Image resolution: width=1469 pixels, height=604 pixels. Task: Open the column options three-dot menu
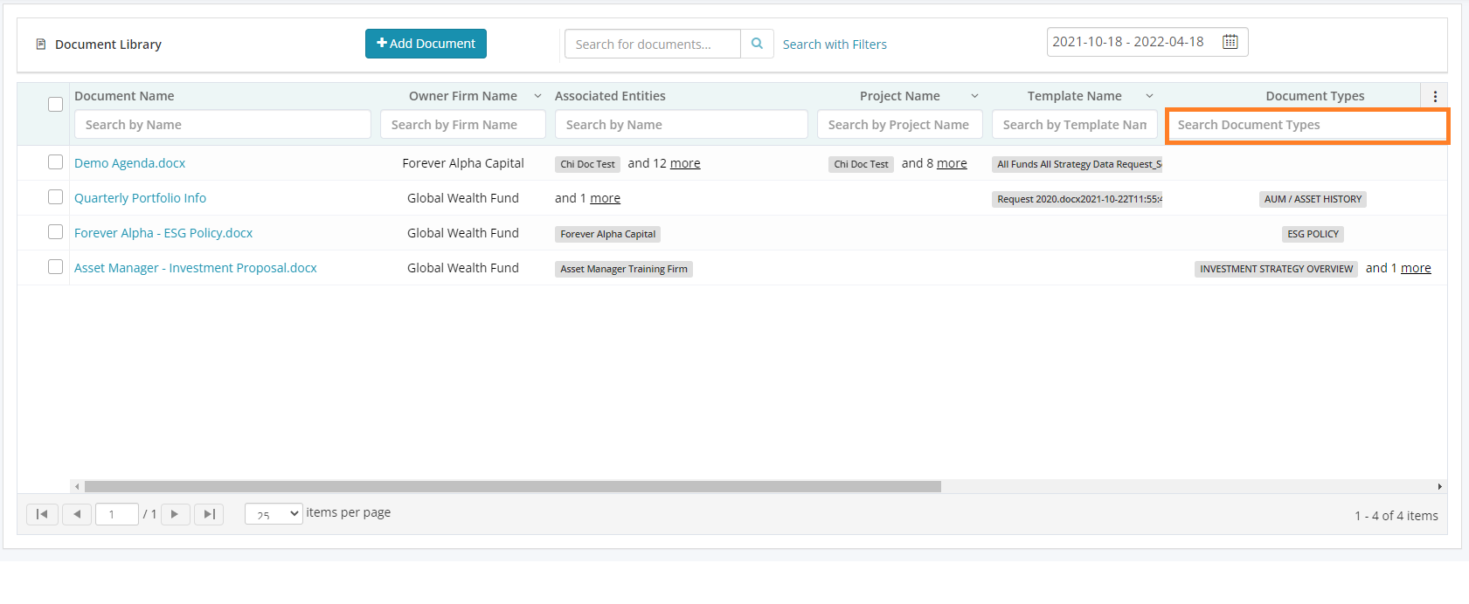coord(1435,97)
